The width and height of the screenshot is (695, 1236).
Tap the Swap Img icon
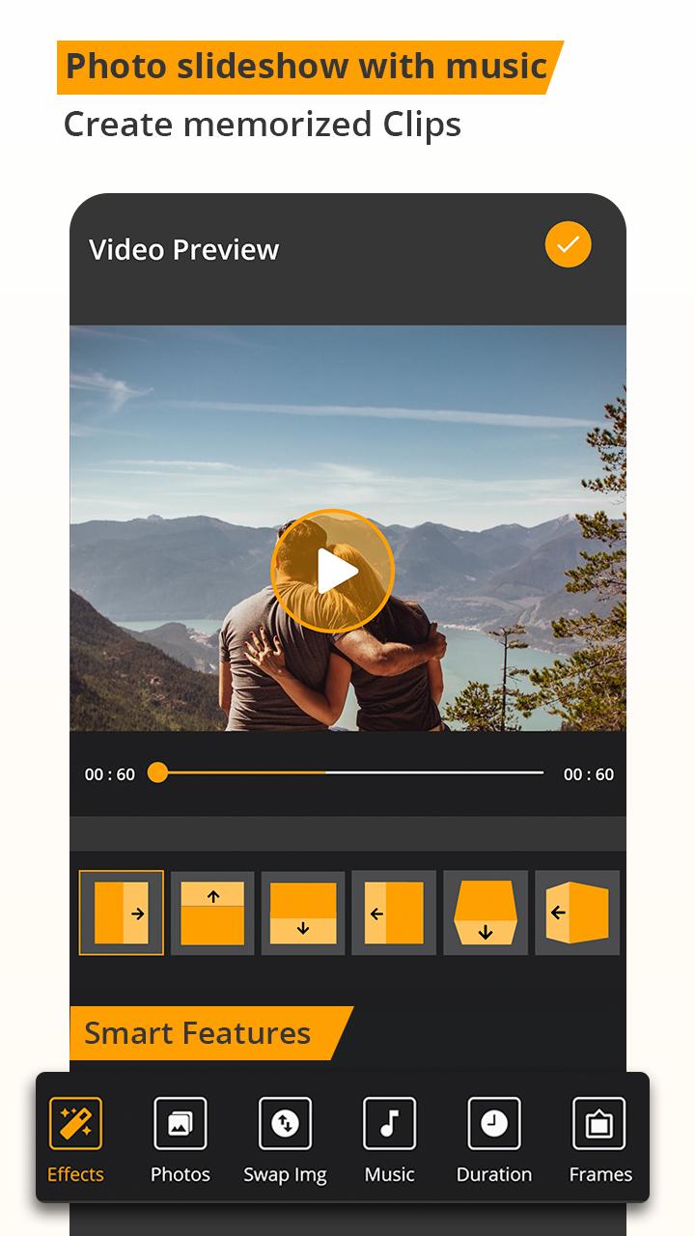pyautogui.click(x=285, y=1124)
